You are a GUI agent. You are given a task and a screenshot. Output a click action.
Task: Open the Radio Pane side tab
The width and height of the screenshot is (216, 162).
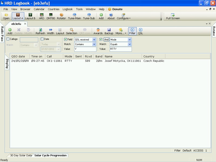(2, 33)
